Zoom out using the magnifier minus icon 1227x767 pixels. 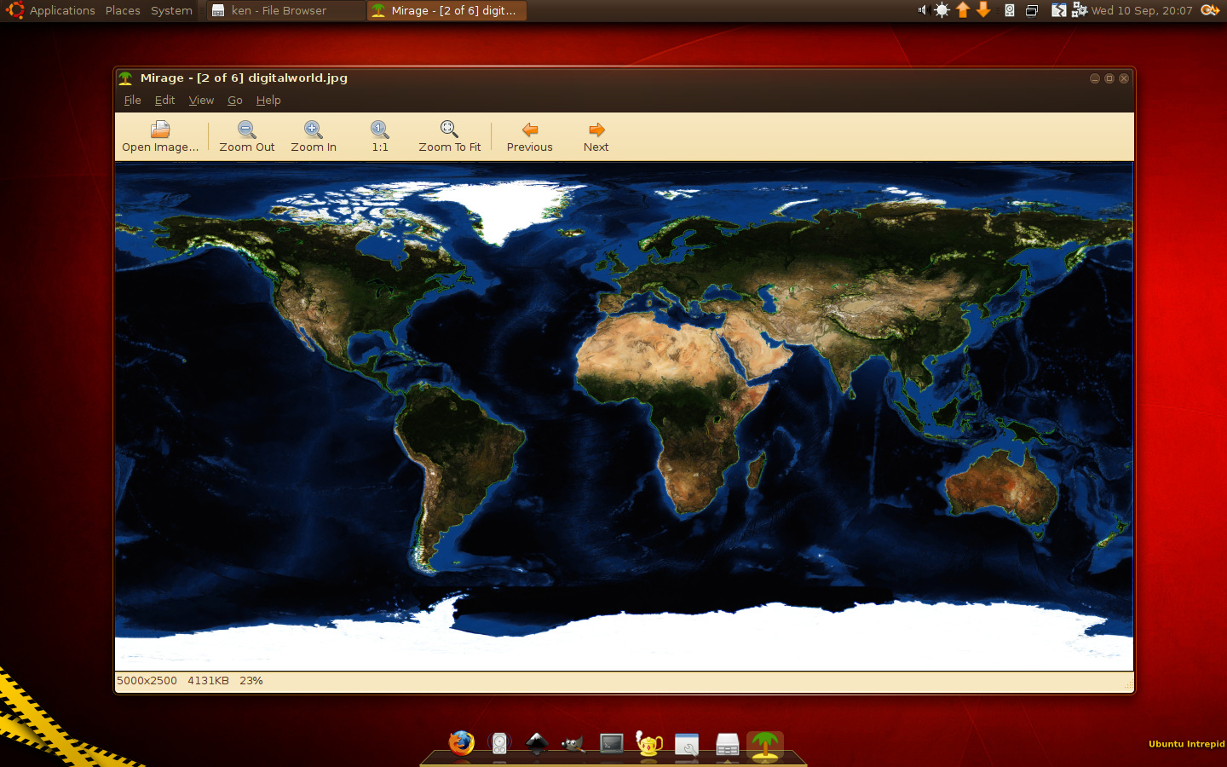tap(247, 130)
